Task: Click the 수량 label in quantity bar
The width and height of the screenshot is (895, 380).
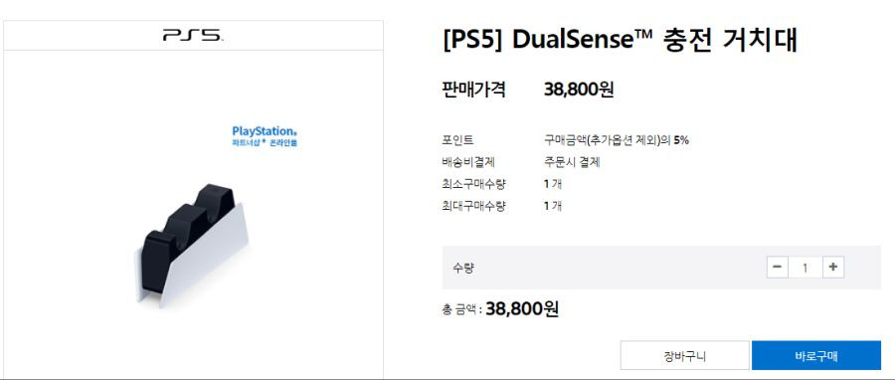Action: (463, 268)
